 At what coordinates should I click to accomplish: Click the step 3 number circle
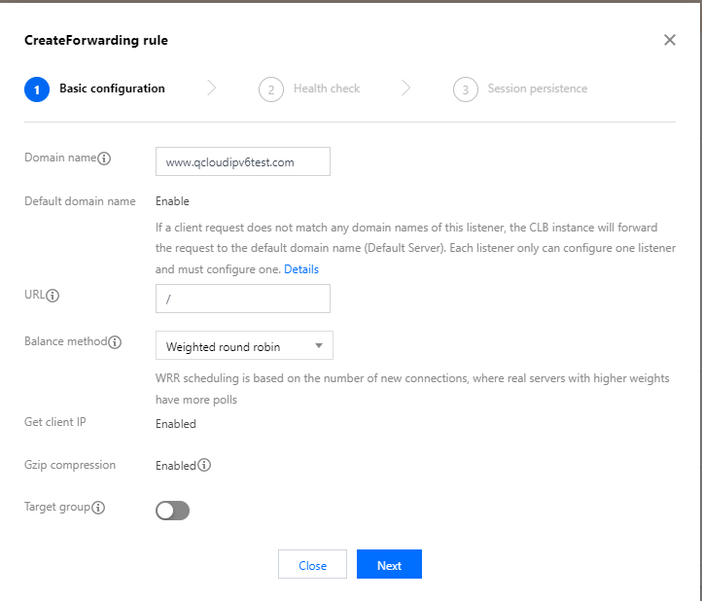(465, 89)
